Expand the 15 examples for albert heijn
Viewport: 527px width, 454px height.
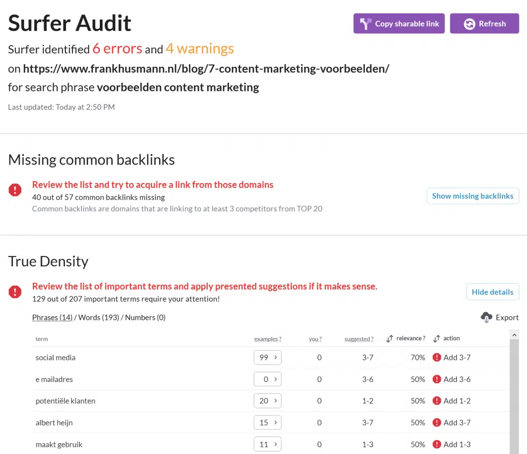tap(267, 422)
